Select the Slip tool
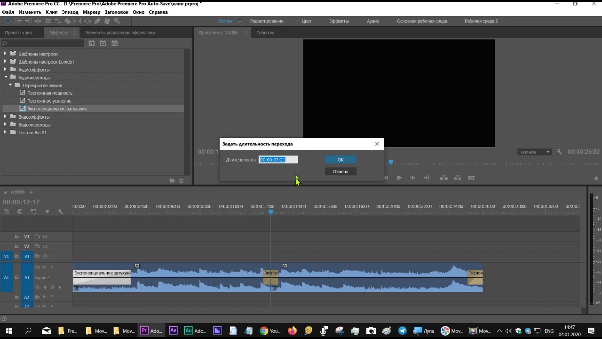602x339 pixels. pyautogui.click(x=78, y=21)
